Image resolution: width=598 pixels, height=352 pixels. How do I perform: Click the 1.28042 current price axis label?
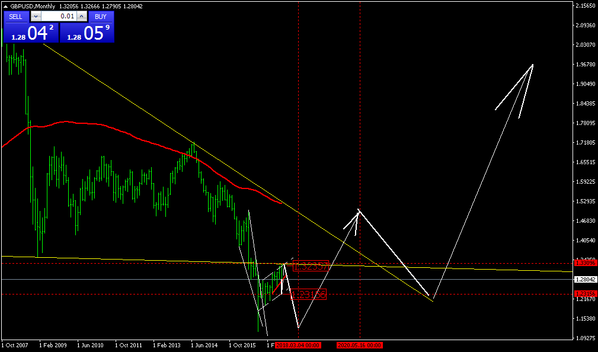point(584,279)
